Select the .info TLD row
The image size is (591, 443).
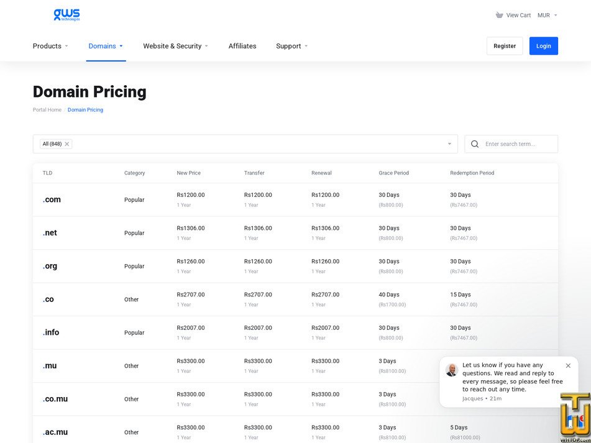pyautogui.click(x=296, y=332)
